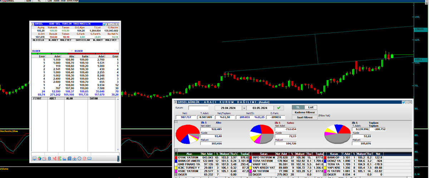
Task: Click the Kademe Filtresi button
Action: [305, 112]
